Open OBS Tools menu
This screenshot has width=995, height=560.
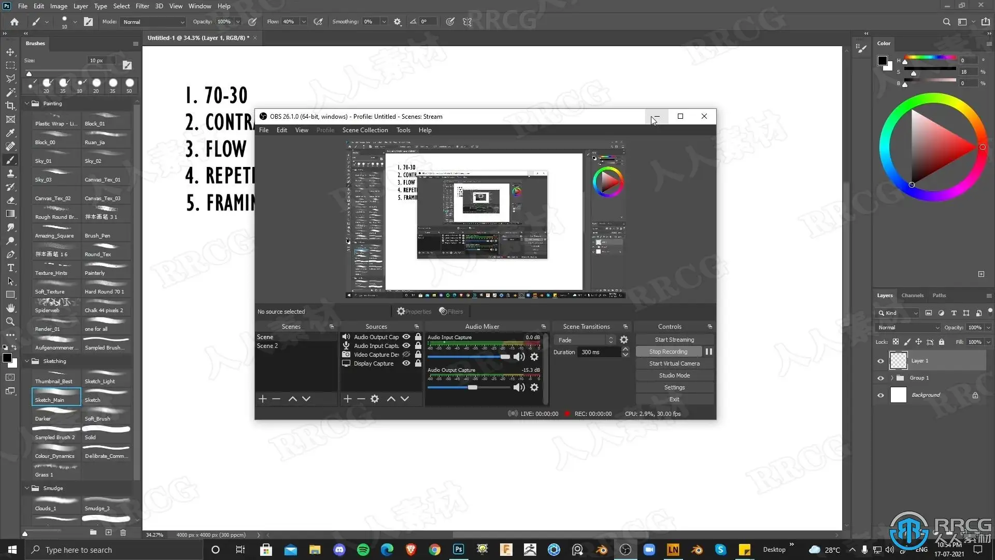[403, 130]
